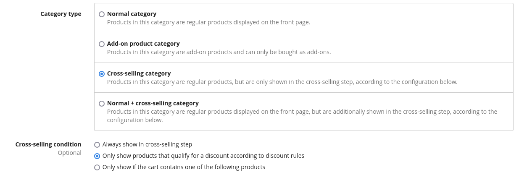This screenshot has height=175, width=519.
Task: Select the Normal category radio button
Action: pos(102,14)
